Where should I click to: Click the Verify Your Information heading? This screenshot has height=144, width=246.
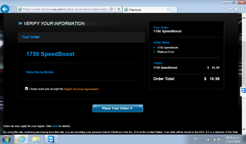coord(54,23)
